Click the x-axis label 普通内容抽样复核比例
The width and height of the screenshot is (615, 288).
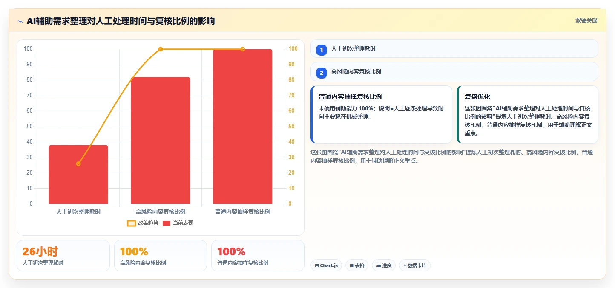[x=243, y=211]
